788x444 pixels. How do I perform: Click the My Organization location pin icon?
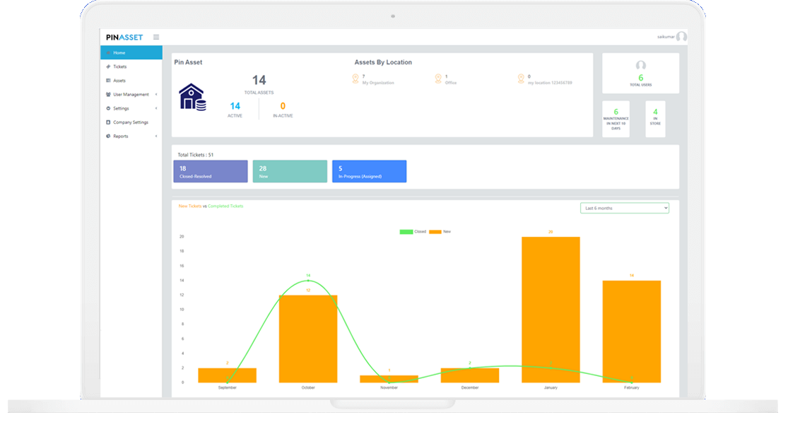pos(355,79)
